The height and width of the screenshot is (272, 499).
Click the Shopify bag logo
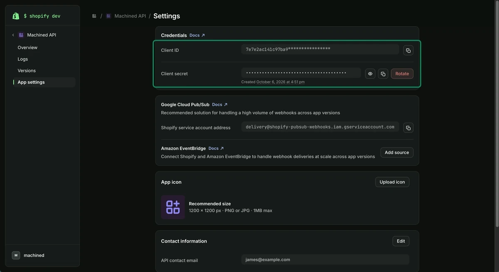[x=16, y=16]
